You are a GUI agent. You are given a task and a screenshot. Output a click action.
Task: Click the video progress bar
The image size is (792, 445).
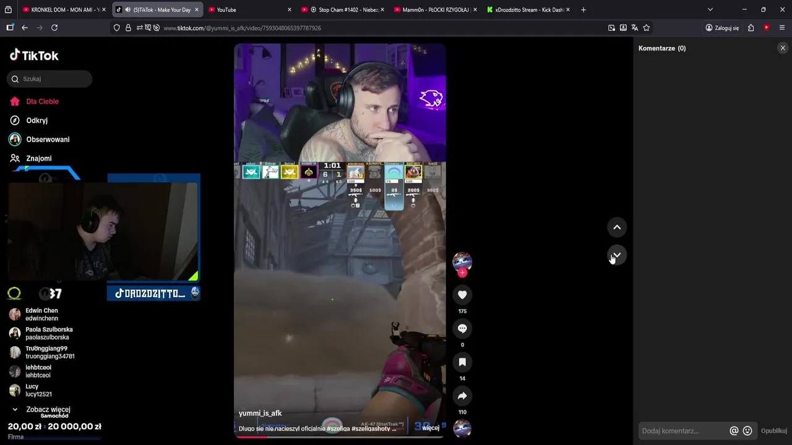[x=340, y=437]
